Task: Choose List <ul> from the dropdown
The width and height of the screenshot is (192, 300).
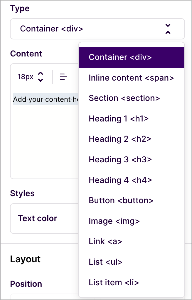Action: tap(132, 262)
